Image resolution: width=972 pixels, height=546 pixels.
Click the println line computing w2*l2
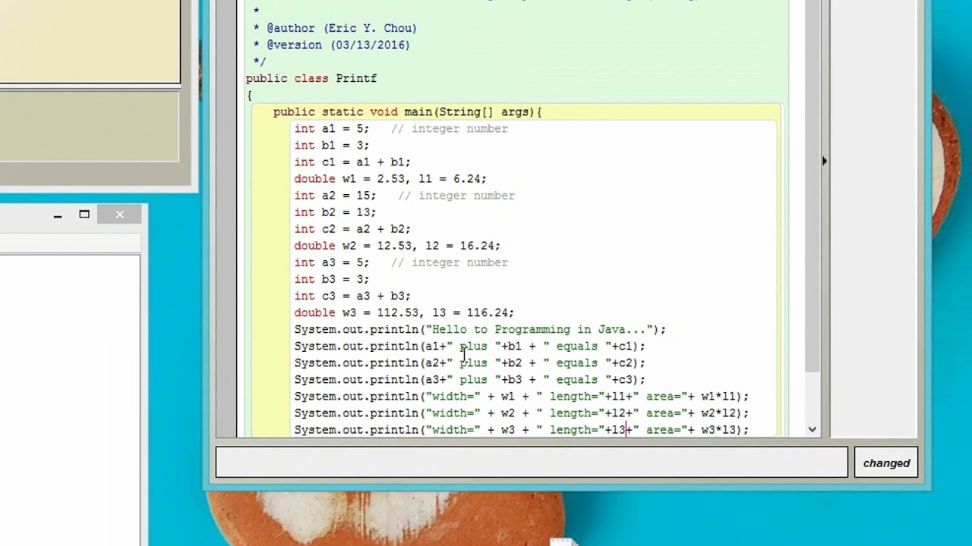tap(522, 413)
